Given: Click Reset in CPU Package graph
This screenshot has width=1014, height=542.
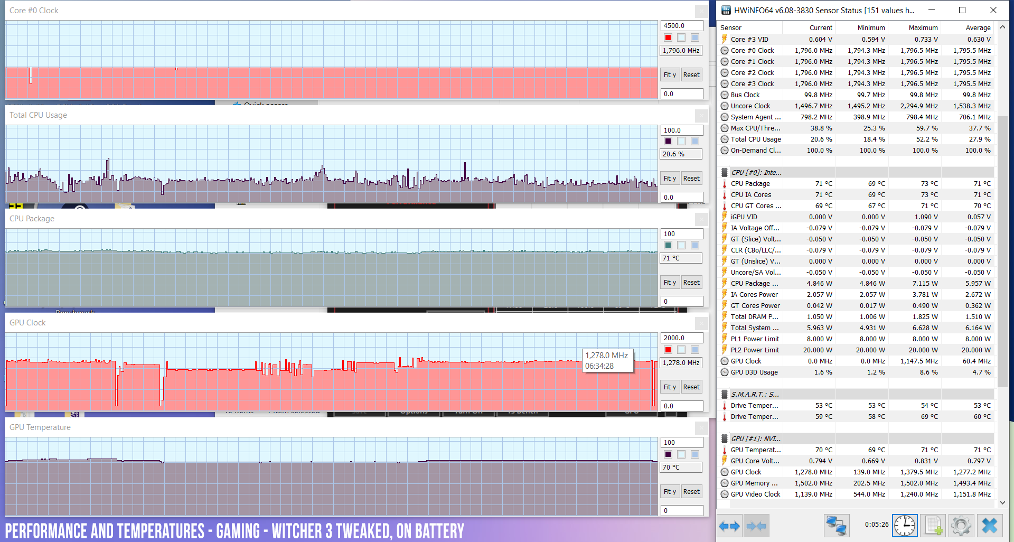Looking at the screenshot, I should click(x=691, y=283).
